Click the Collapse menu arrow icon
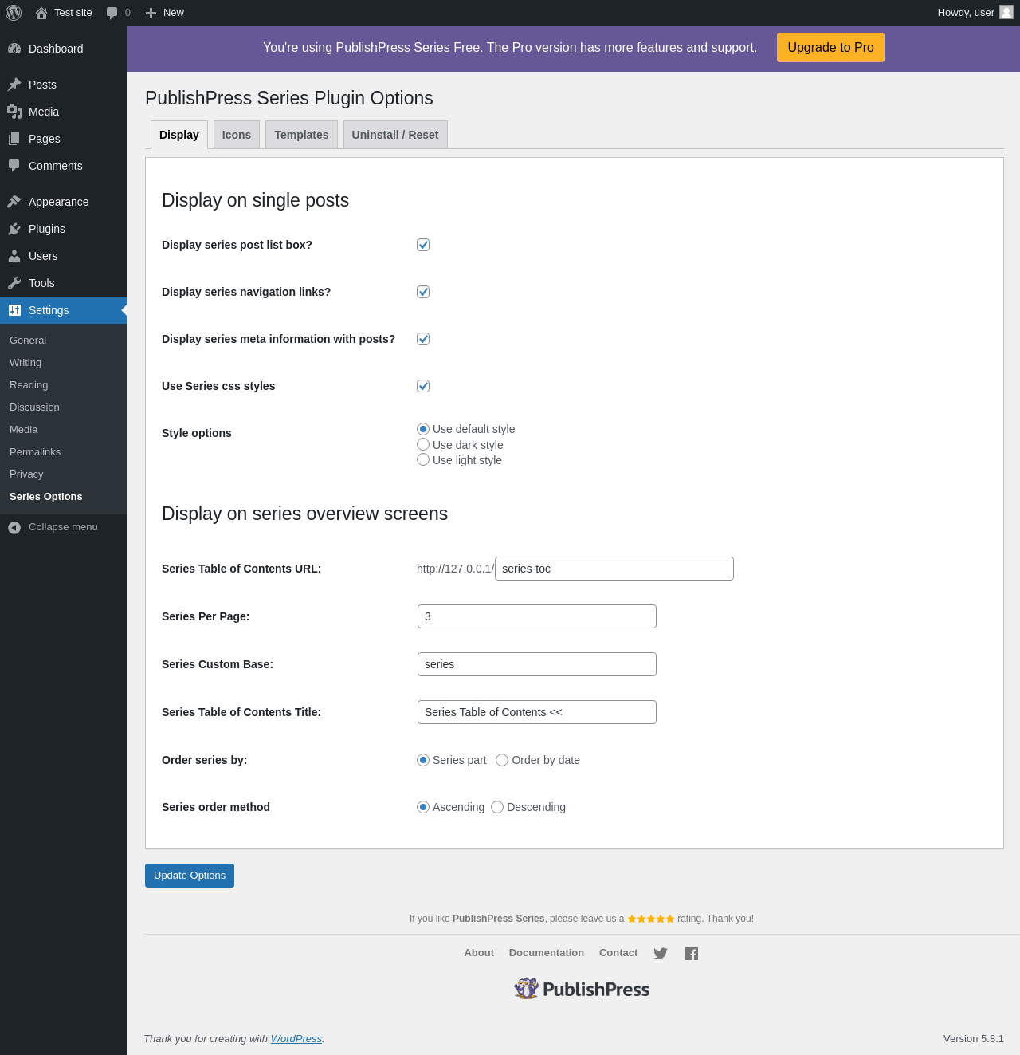 (14, 527)
